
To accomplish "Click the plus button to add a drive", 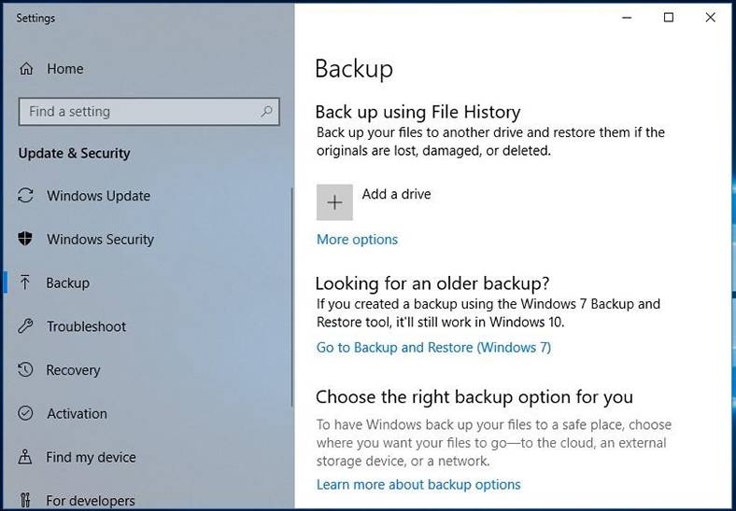I will tap(334, 202).
